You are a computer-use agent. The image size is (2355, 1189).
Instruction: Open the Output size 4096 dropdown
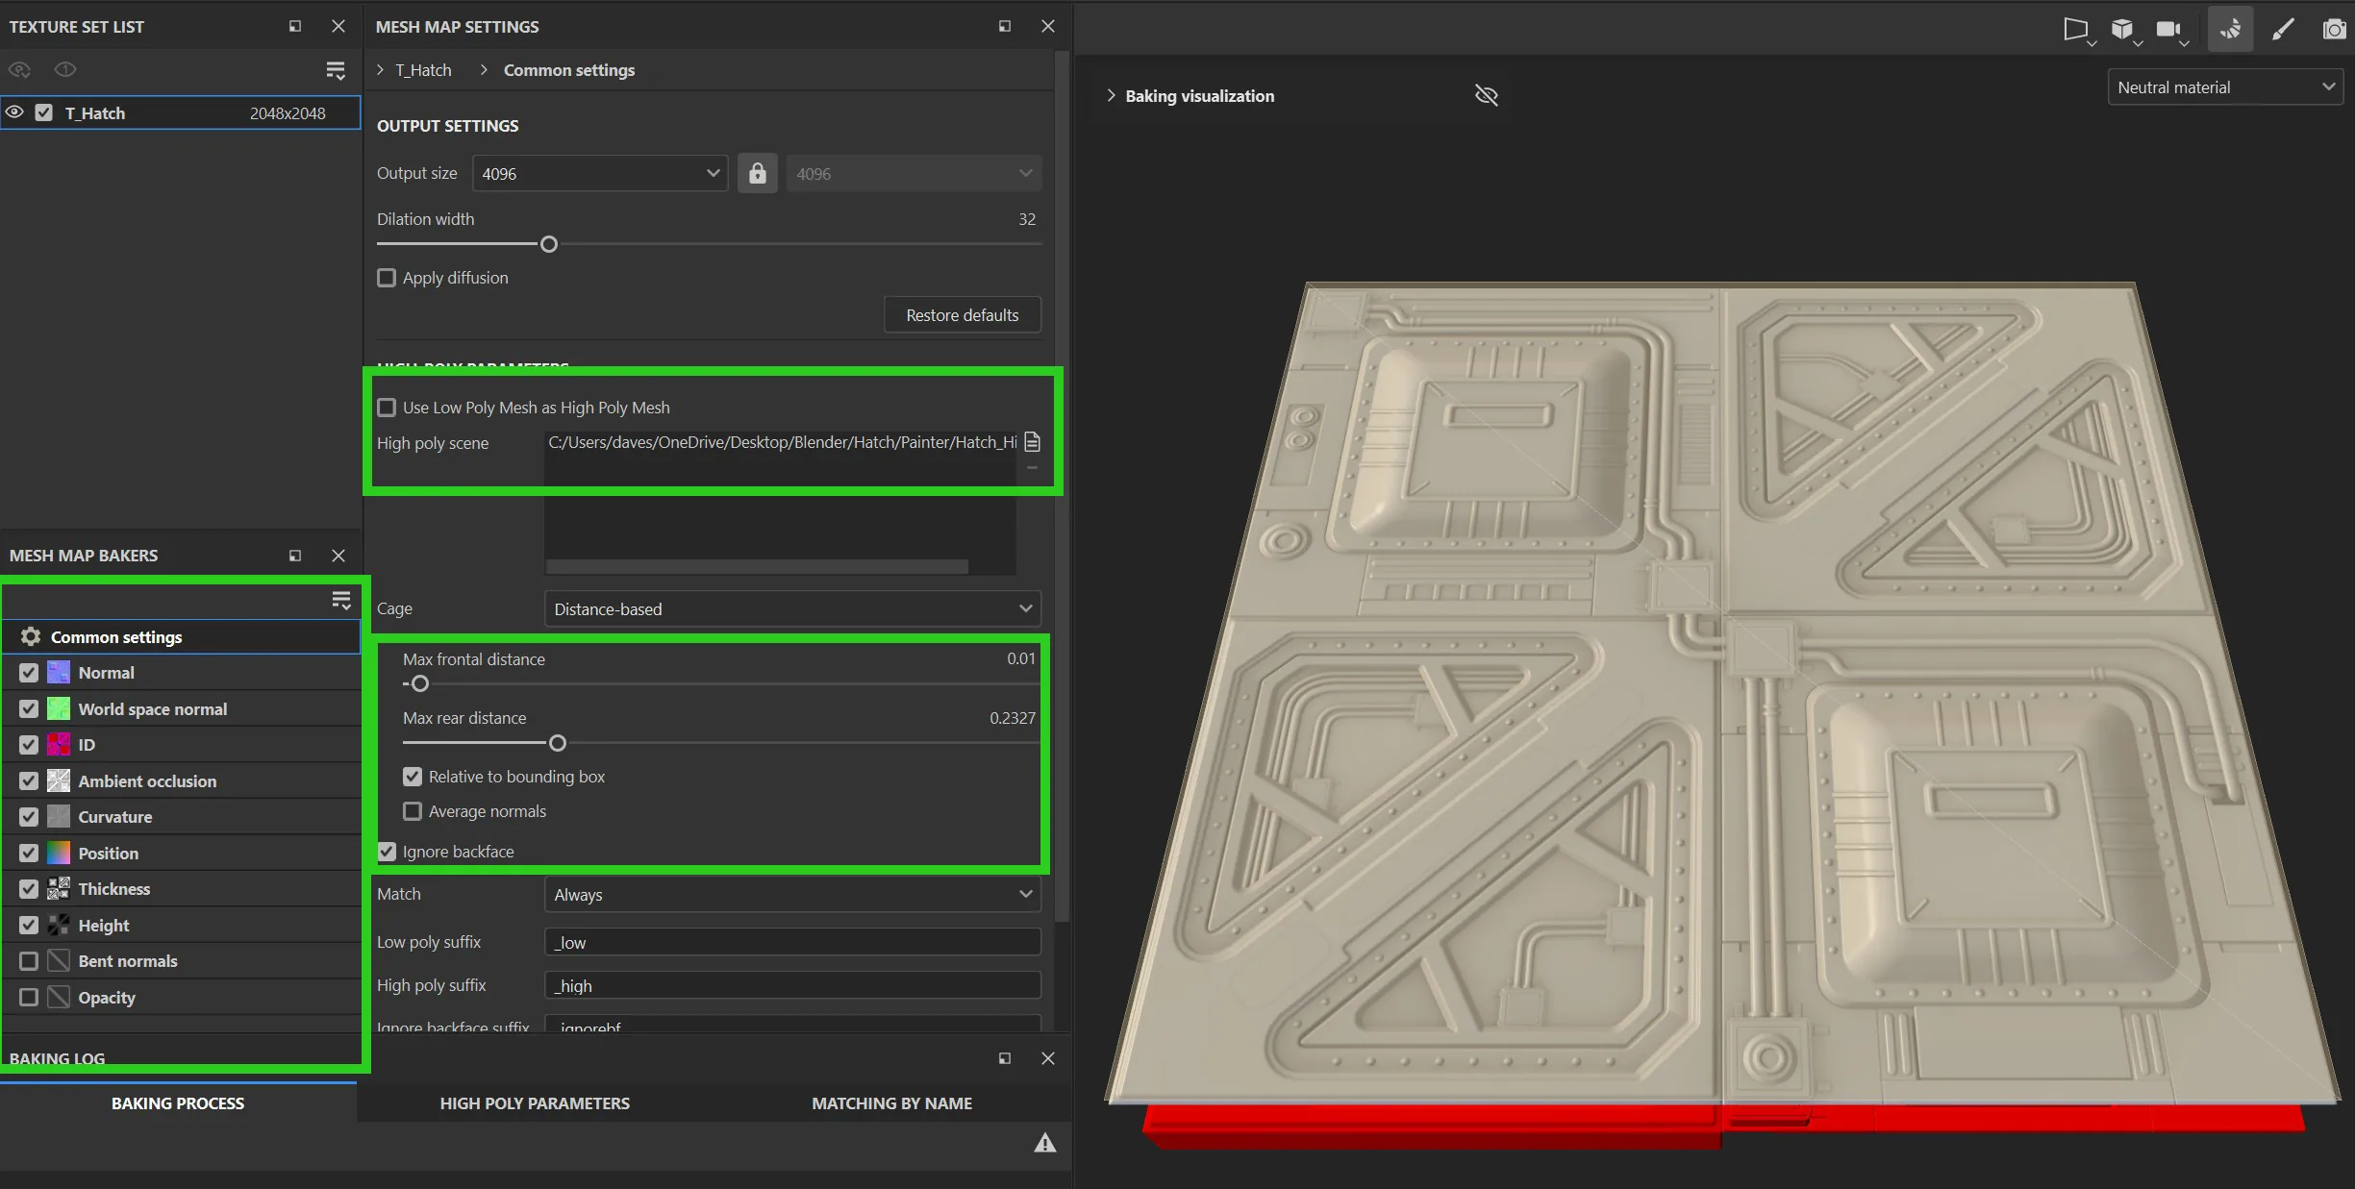click(x=600, y=174)
